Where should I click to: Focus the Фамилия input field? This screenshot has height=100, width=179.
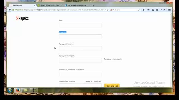[80, 37]
